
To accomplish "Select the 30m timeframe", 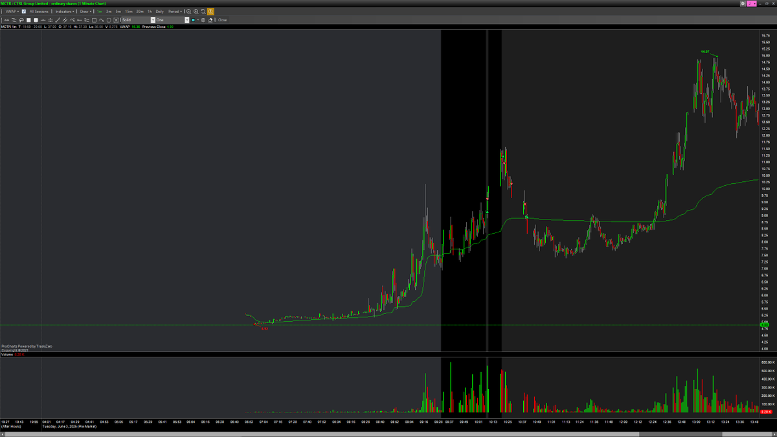I will coord(140,12).
